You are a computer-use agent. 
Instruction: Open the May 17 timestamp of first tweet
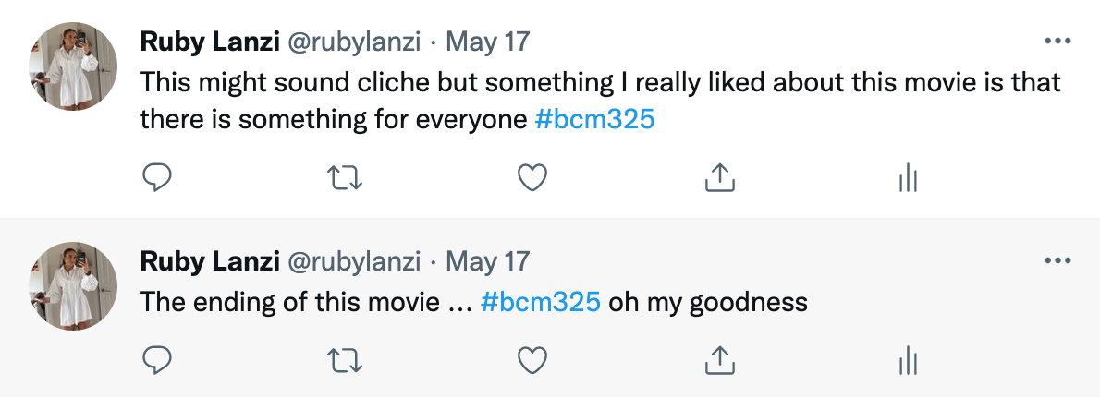[488, 42]
